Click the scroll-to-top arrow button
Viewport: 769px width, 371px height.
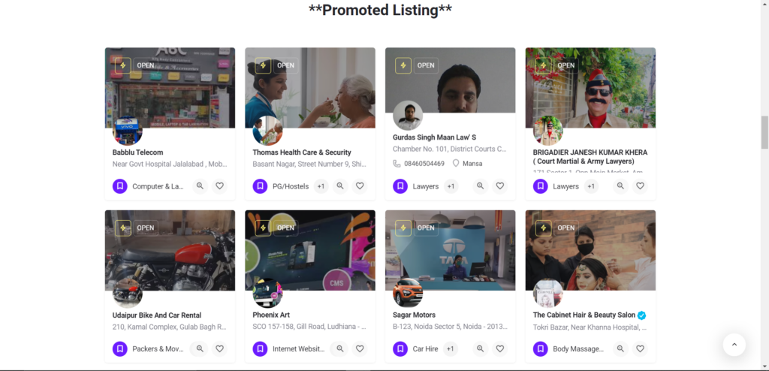(734, 345)
